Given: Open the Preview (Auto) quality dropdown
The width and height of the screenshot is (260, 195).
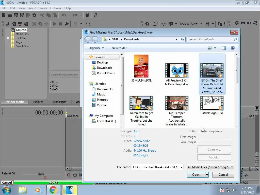Looking at the screenshot, I should tap(201, 24).
